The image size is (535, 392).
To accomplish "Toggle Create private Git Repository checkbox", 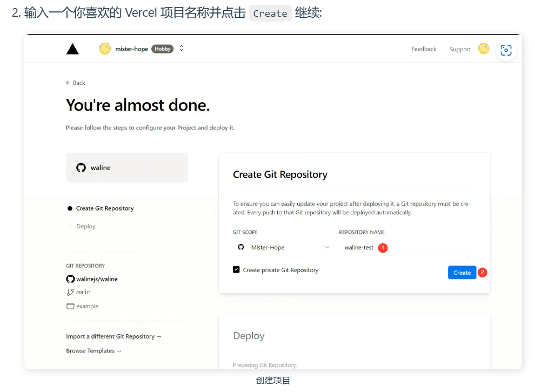I will [236, 269].
